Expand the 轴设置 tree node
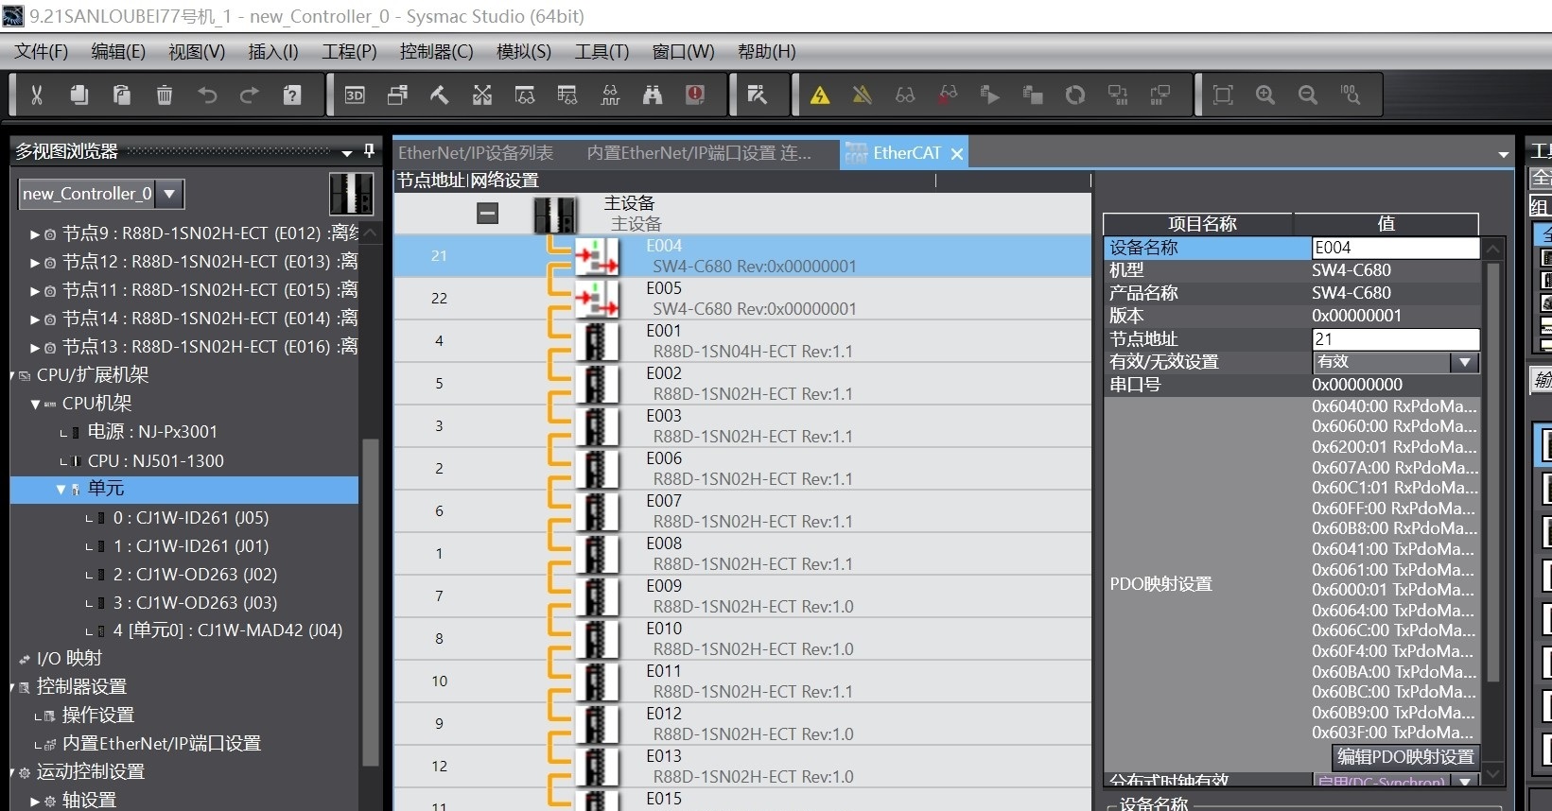The height and width of the screenshot is (811, 1552). (x=35, y=802)
